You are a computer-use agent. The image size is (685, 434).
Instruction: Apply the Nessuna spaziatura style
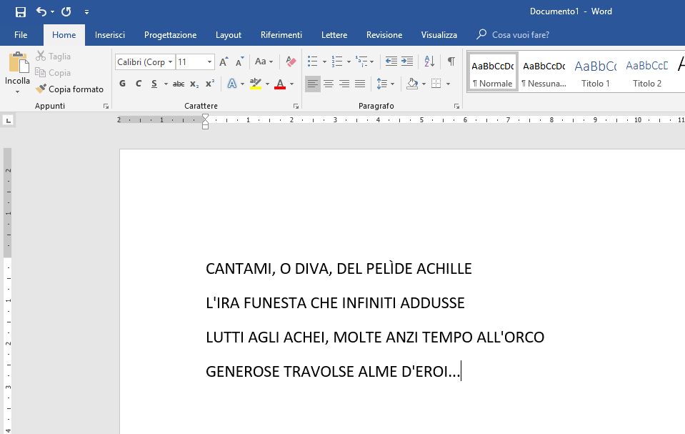(x=544, y=73)
